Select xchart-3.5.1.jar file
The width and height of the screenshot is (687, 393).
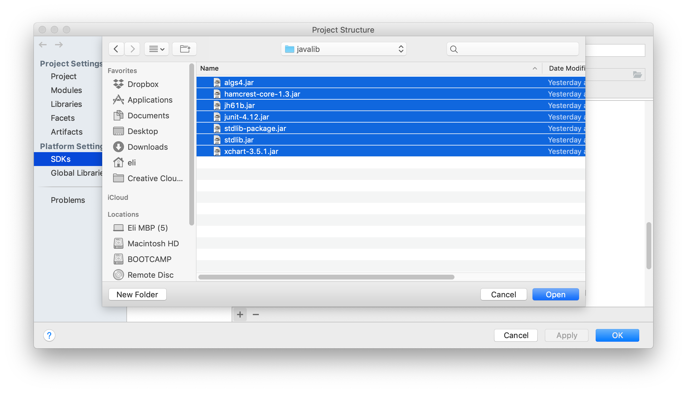391,151
